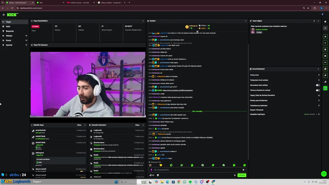This screenshot has width=329, height=185.
Task: Expand the Ayarlar sidebar section
Action: (14, 45)
